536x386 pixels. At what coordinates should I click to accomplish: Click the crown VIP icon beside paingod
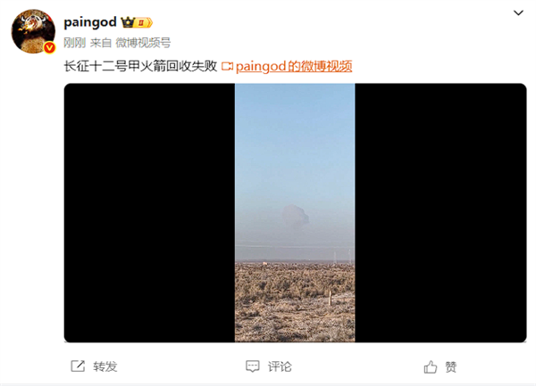(x=128, y=22)
